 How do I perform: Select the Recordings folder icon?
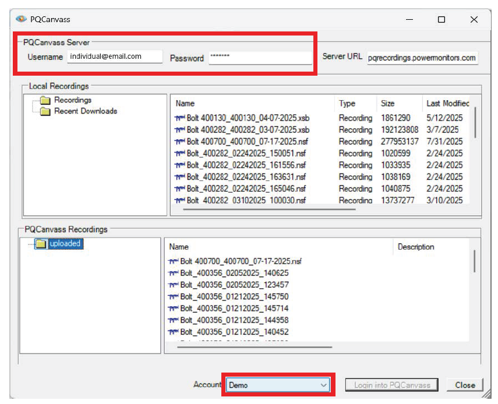45,101
